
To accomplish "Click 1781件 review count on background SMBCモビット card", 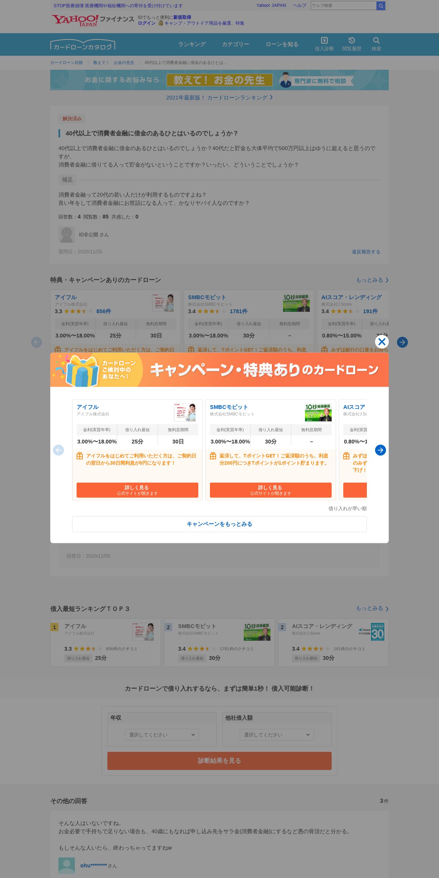I will coord(239,311).
